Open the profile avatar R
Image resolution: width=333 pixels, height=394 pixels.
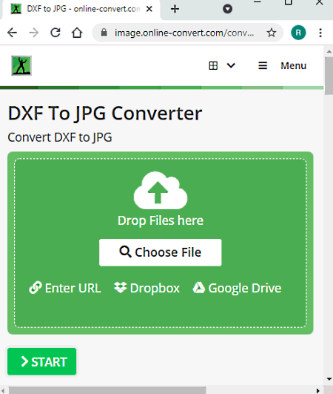coord(298,33)
